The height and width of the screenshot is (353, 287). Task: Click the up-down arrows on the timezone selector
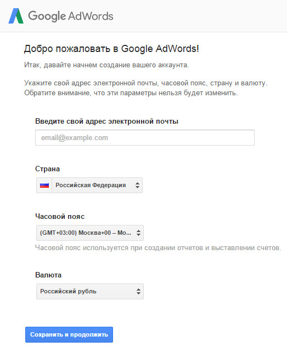click(138, 233)
